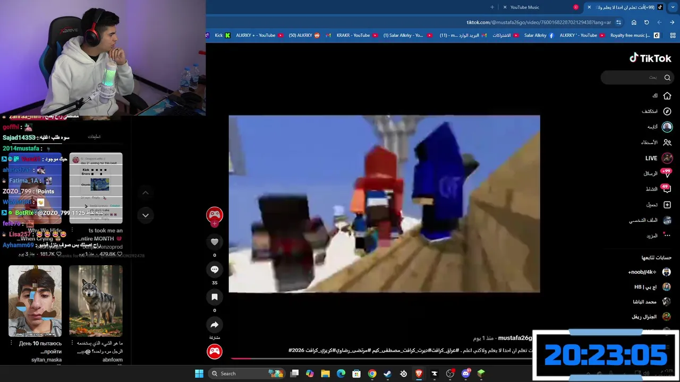Screen dimensions: 680x382
Task: Open site settings icon beside URL
Action: point(618,22)
